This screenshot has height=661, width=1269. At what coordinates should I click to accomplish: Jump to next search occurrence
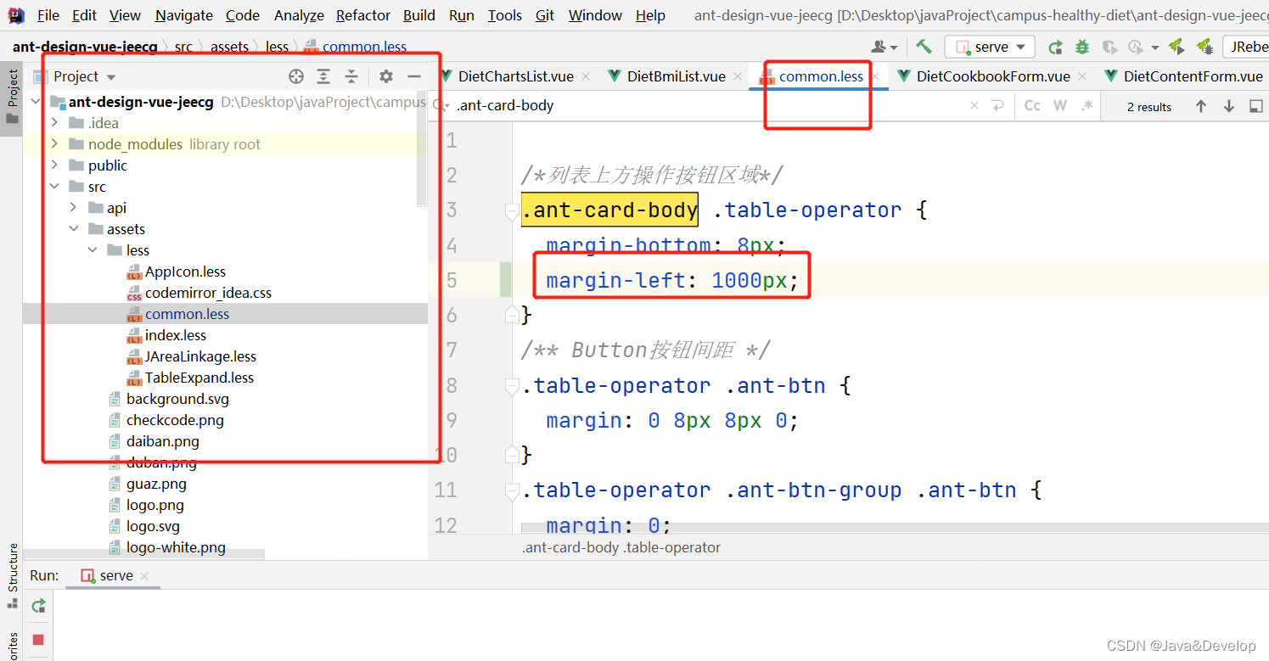(x=1229, y=106)
